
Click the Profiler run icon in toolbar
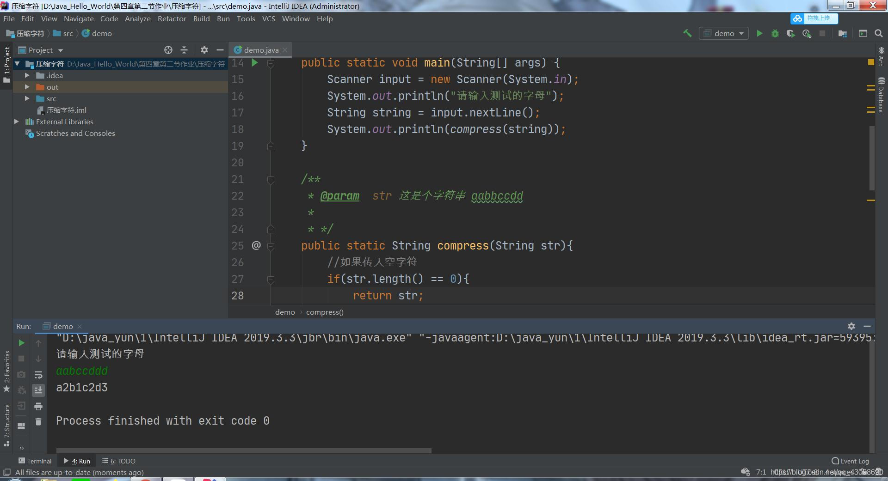click(x=807, y=33)
